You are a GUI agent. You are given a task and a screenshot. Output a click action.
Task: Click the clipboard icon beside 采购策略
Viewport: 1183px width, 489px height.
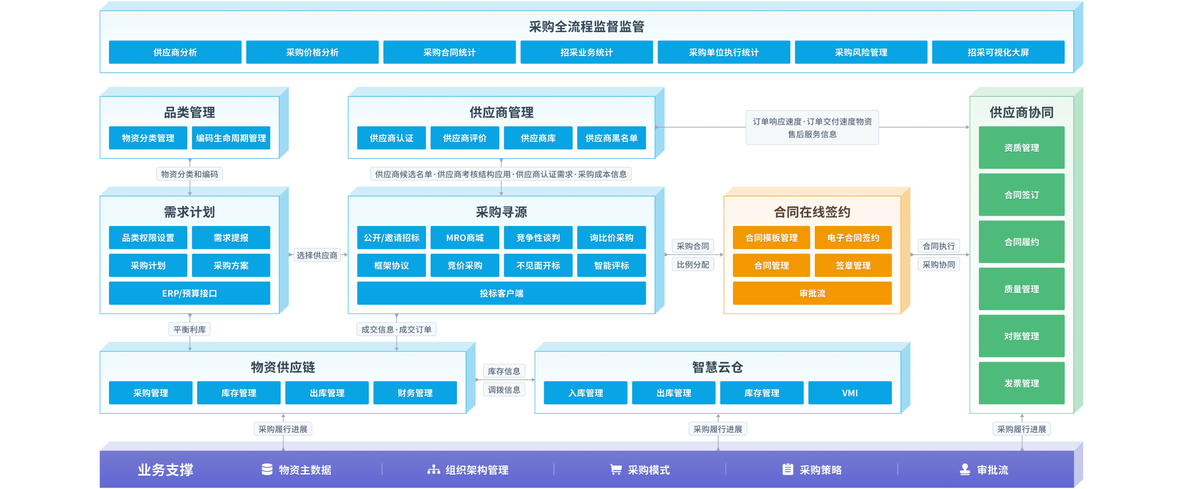point(788,469)
